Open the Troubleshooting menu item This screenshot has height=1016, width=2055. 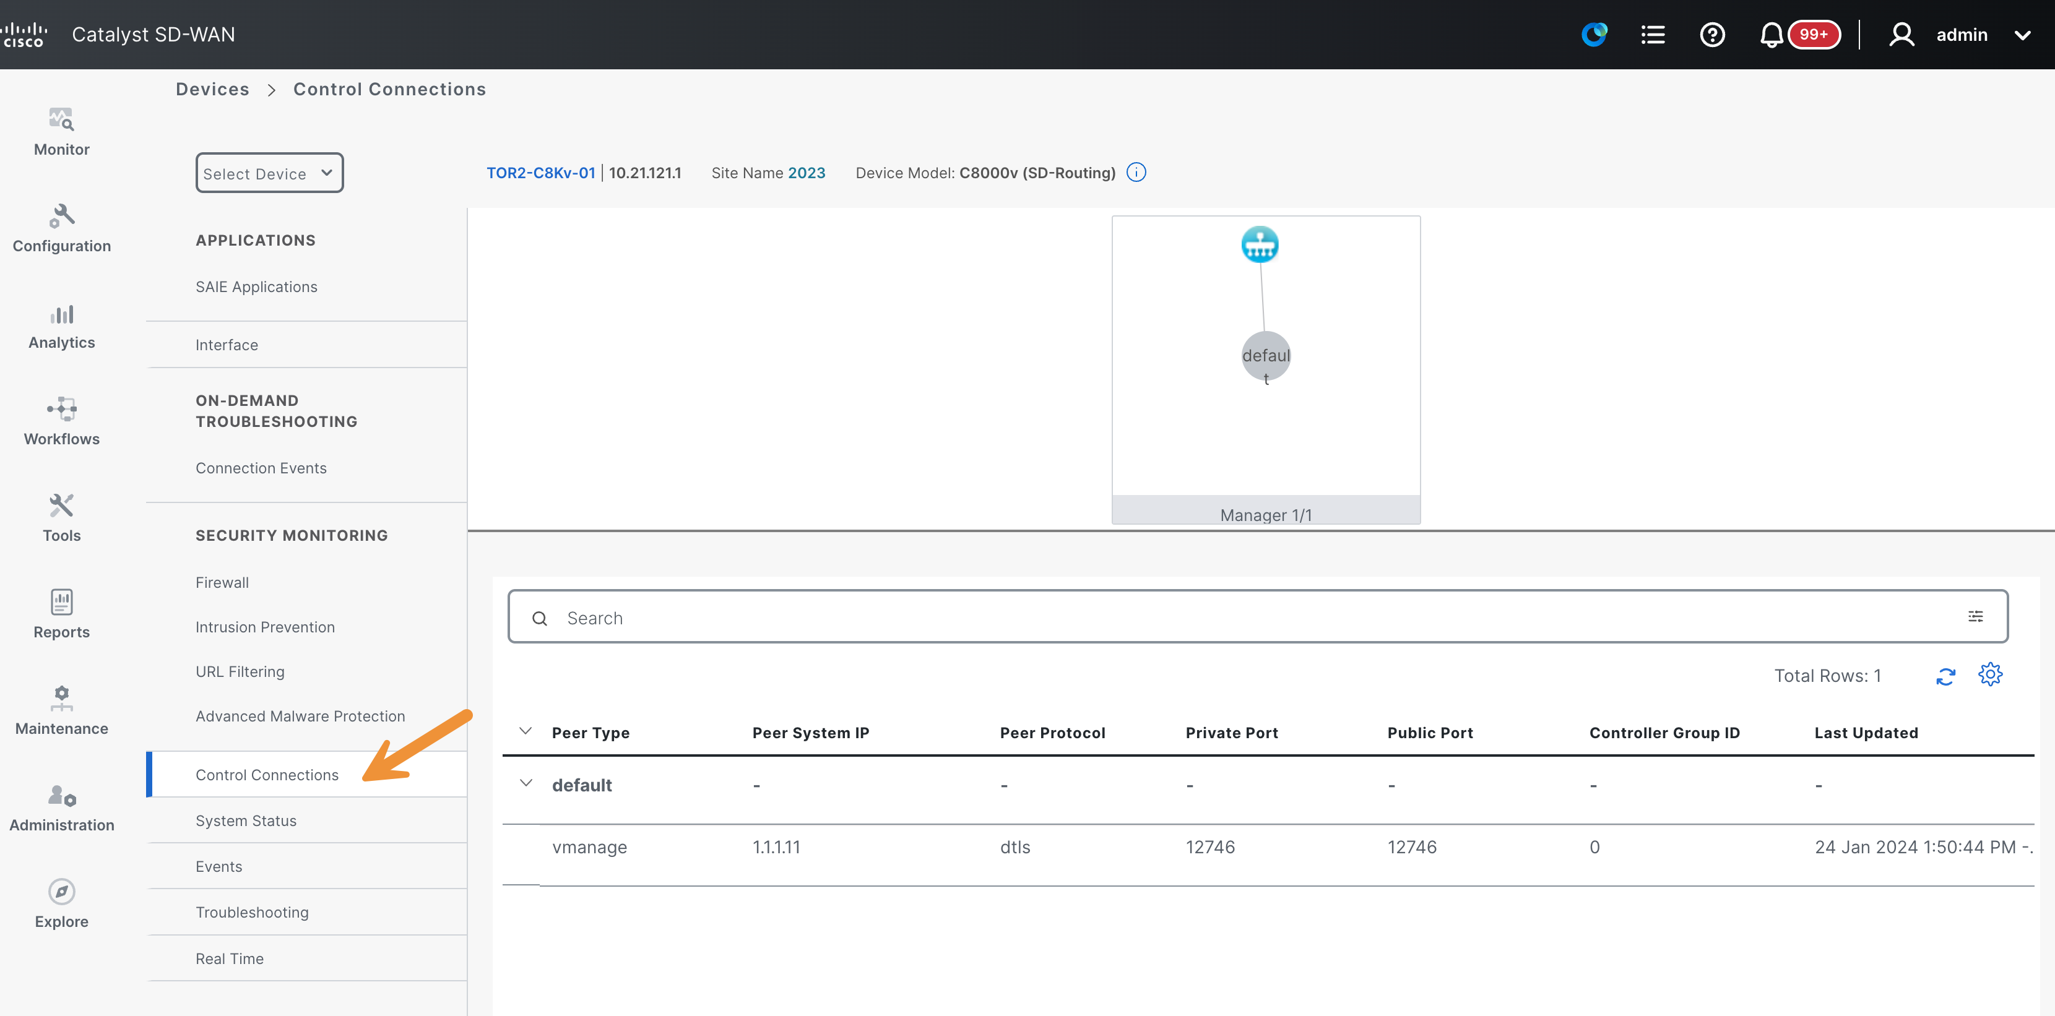[x=252, y=912]
